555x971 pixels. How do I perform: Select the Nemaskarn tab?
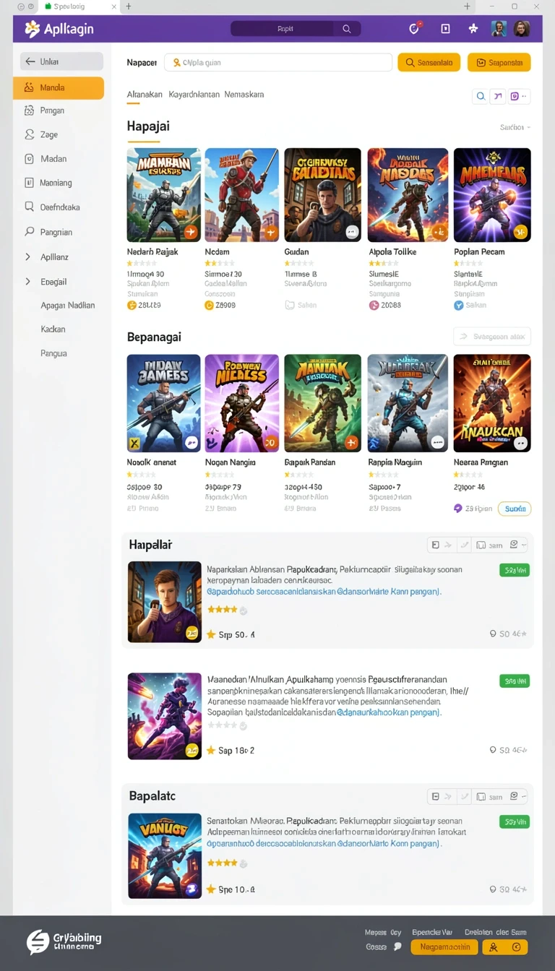(244, 95)
